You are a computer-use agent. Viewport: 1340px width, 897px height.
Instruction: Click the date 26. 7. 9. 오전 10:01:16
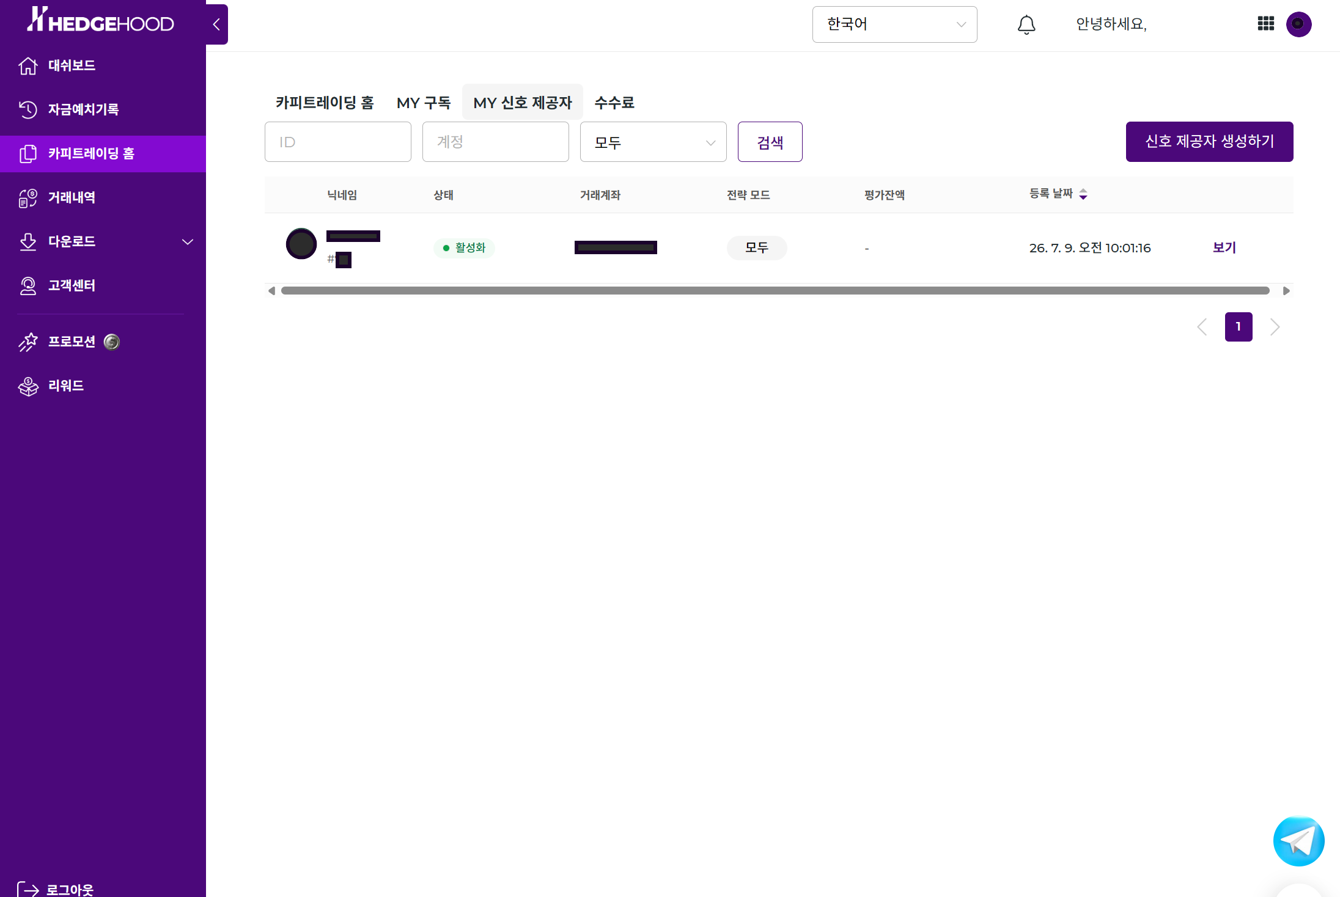coord(1090,248)
